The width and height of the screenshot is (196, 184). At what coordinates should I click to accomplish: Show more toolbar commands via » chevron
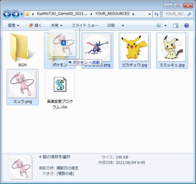[x=123, y=26]
